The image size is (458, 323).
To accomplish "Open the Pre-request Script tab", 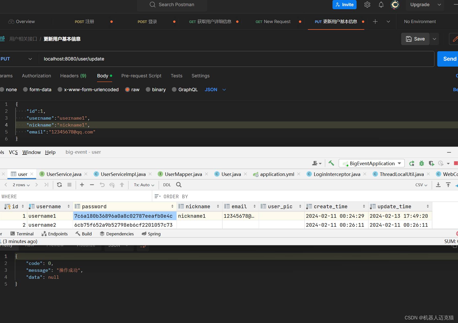I will tap(141, 76).
